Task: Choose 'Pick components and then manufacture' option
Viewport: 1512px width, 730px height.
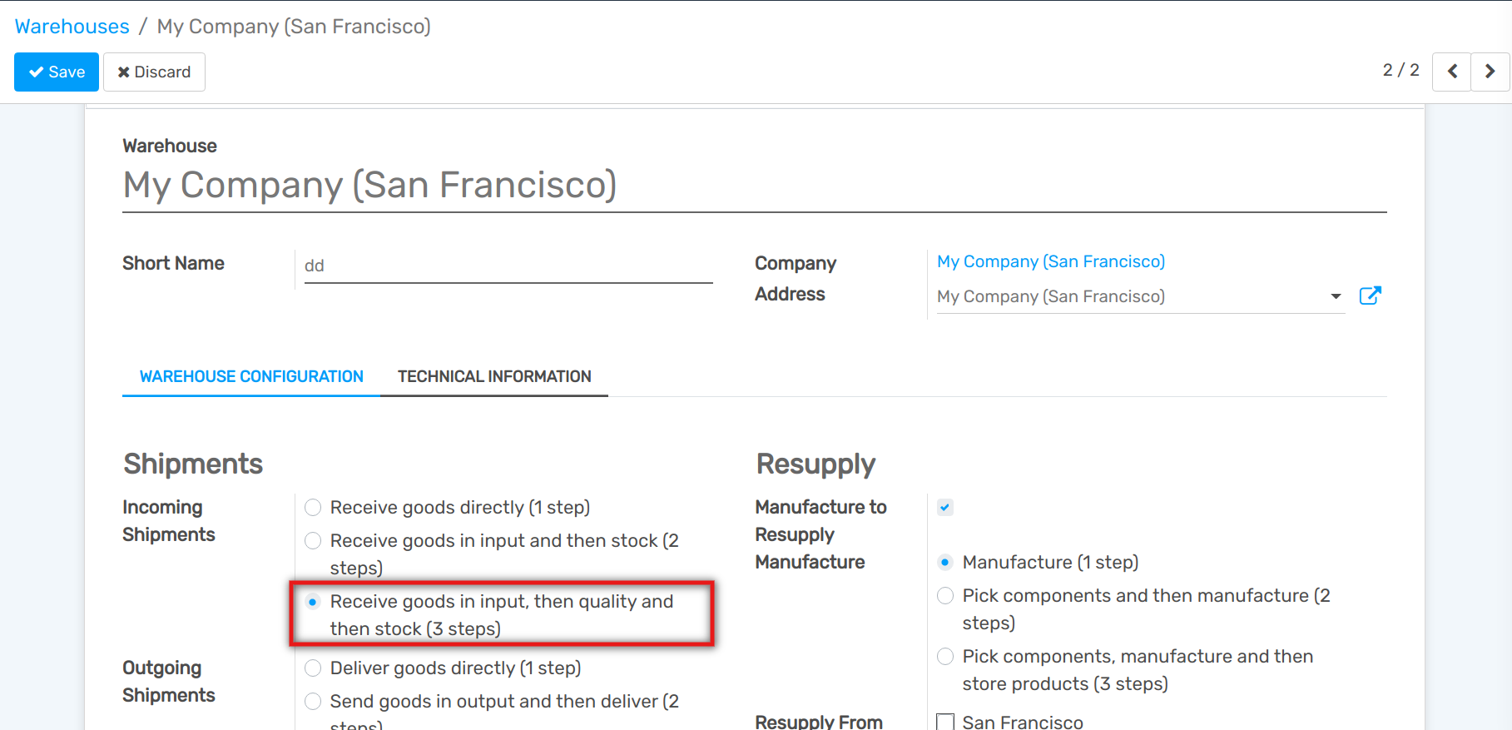Action: (x=944, y=595)
